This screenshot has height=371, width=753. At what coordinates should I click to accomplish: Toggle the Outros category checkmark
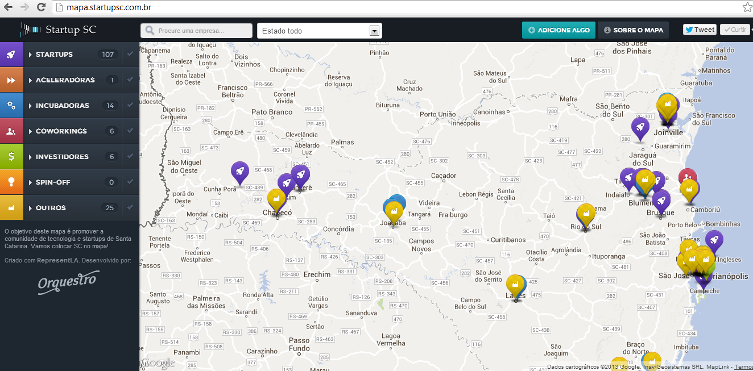coord(130,208)
